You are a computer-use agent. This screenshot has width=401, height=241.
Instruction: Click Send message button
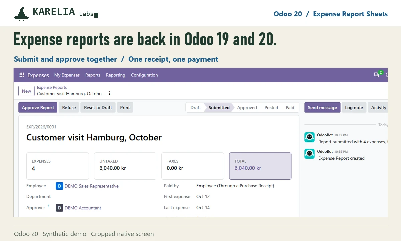coord(322,108)
